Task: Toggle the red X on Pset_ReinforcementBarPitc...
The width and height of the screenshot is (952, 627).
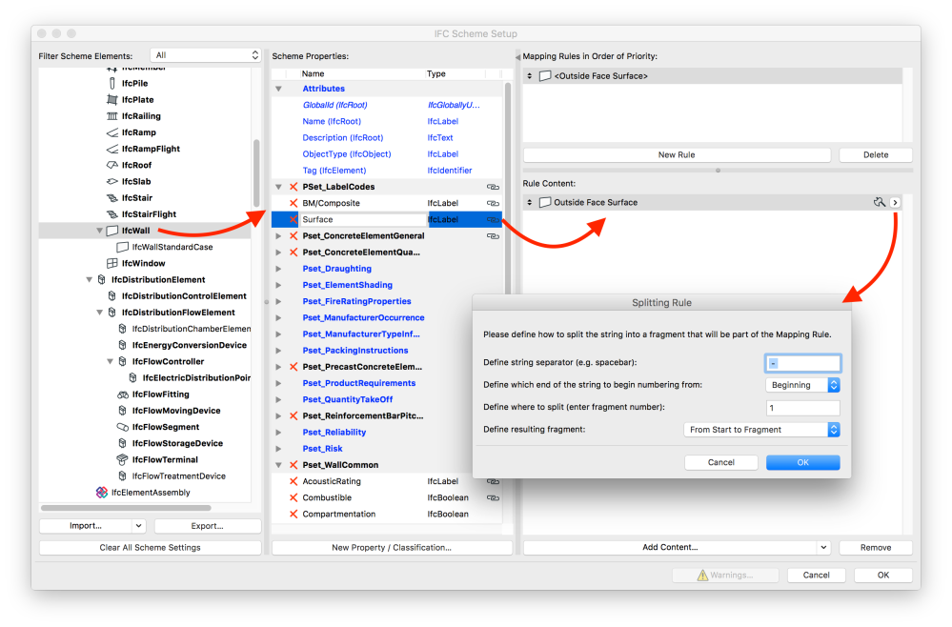Action: (x=294, y=415)
